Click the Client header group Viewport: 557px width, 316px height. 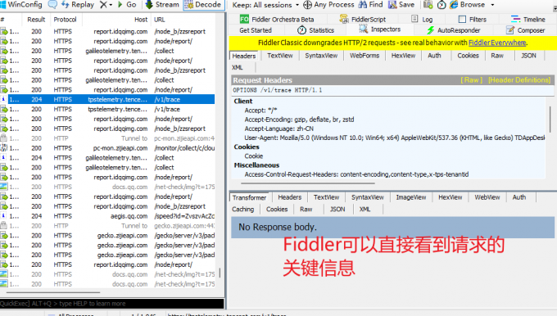(x=243, y=102)
